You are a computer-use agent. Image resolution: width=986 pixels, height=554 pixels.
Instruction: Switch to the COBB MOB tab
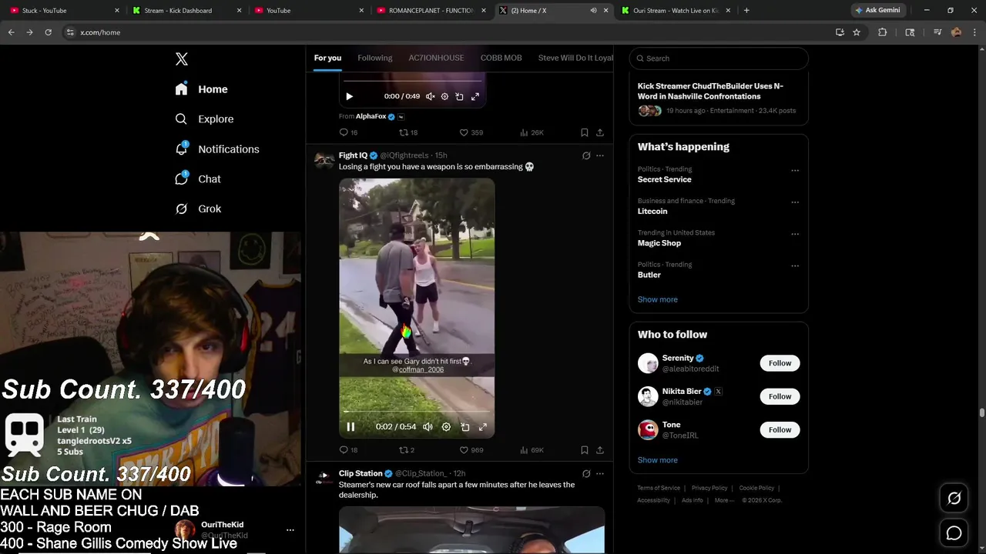(501, 58)
